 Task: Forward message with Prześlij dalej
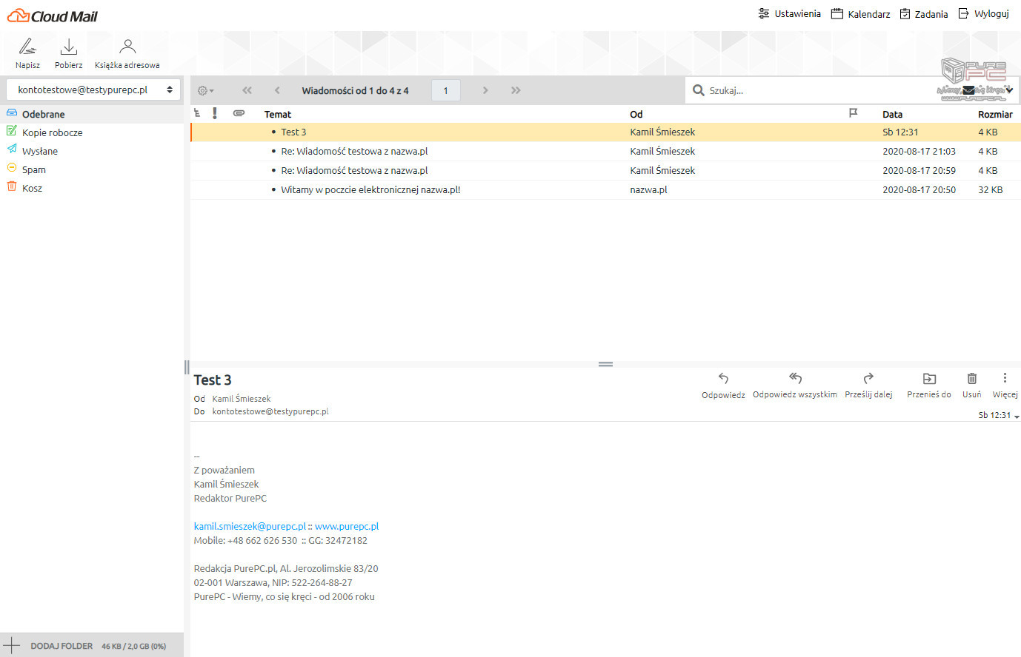(868, 379)
